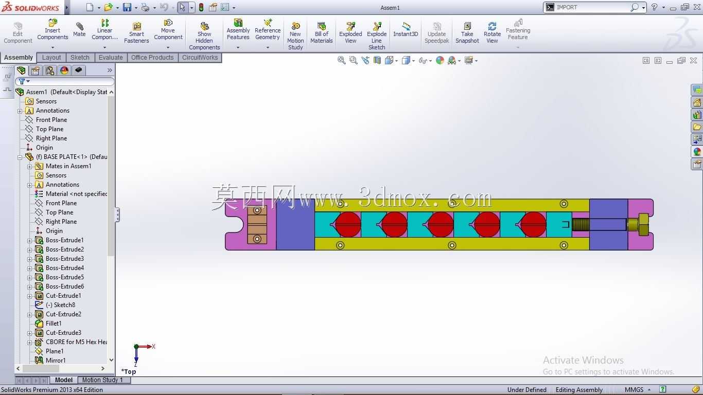Click the feature tree filter field
This screenshot has width=703, height=395.
pyautogui.click(x=65, y=81)
